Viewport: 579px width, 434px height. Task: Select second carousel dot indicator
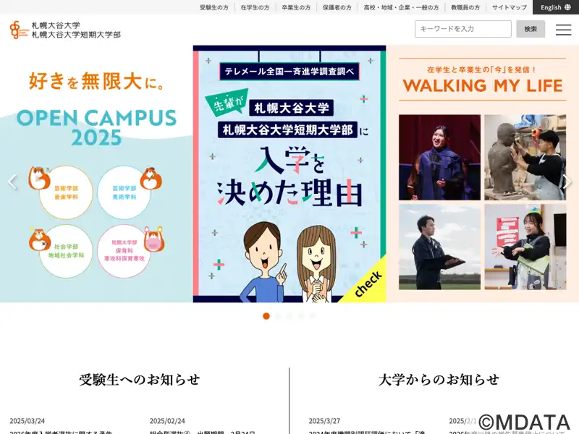[278, 316]
